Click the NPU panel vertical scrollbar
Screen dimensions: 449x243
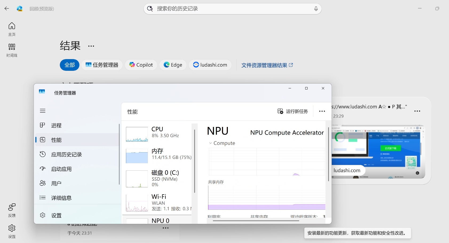click(x=328, y=154)
